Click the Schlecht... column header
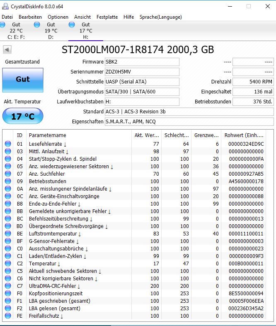 click(177, 135)
